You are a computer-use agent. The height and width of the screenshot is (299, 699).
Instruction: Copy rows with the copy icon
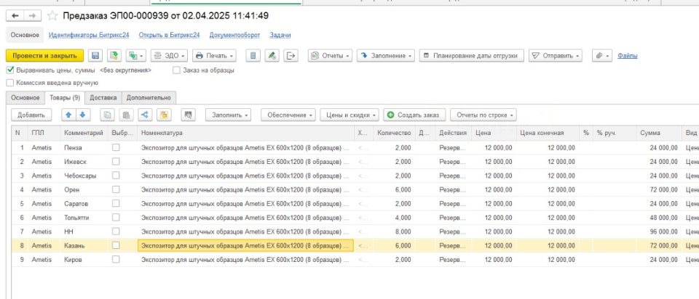point(107,115)
